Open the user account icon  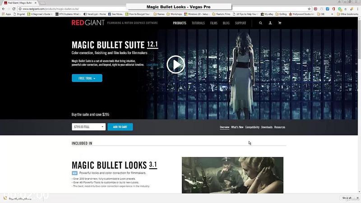pos(270,23)
